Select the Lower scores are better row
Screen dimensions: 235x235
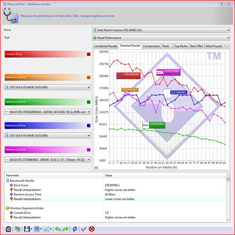click(115, 199)
